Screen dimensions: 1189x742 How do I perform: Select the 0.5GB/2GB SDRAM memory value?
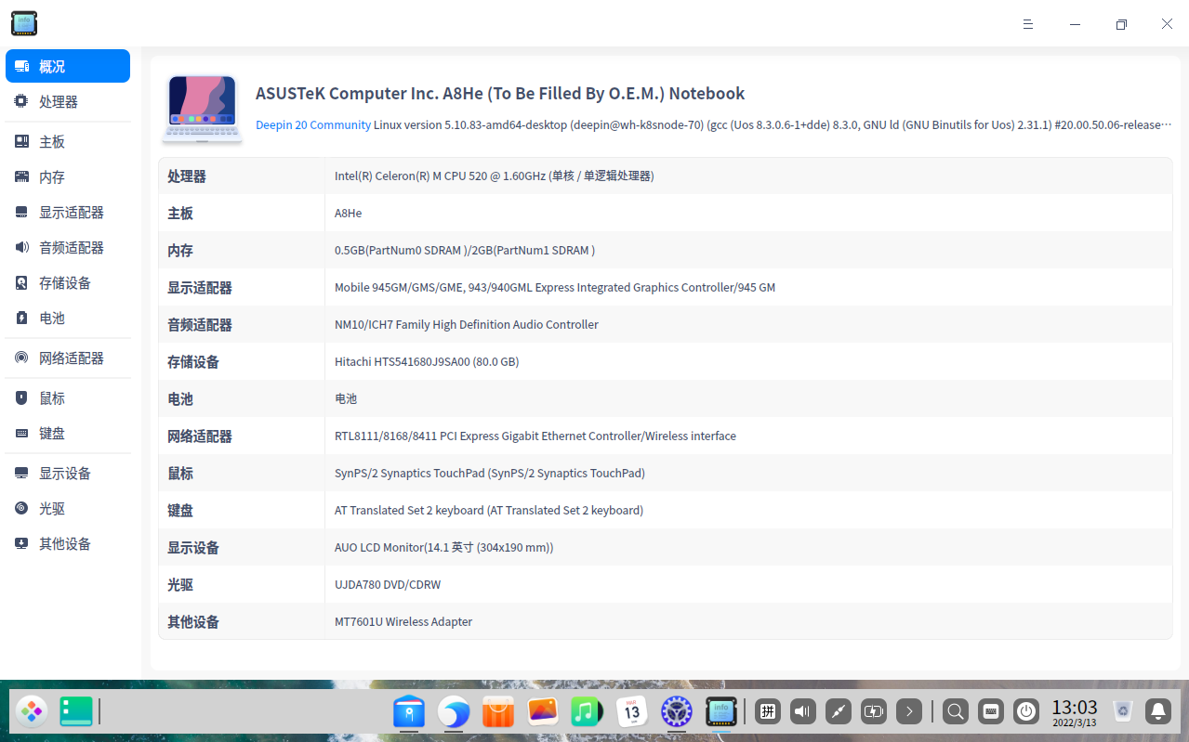465,250
